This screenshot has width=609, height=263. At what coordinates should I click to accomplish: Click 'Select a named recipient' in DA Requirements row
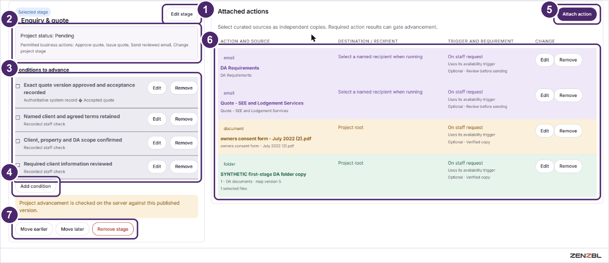[380, 57]
